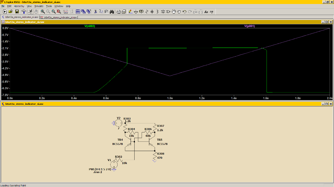The width and height of the screenshot is (334, 187).
Task: Open the Edit menu
Action: point(9,6)
